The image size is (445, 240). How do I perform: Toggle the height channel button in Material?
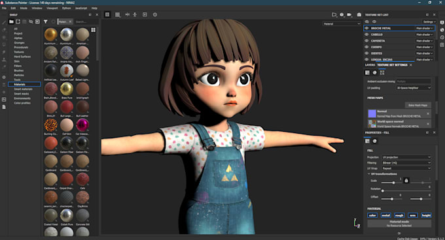click(x=426, y=215)
